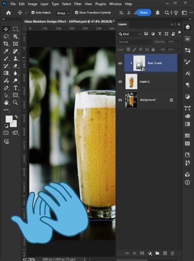Select the History Brush tool
194x261 pixels.
coord(6,66)
